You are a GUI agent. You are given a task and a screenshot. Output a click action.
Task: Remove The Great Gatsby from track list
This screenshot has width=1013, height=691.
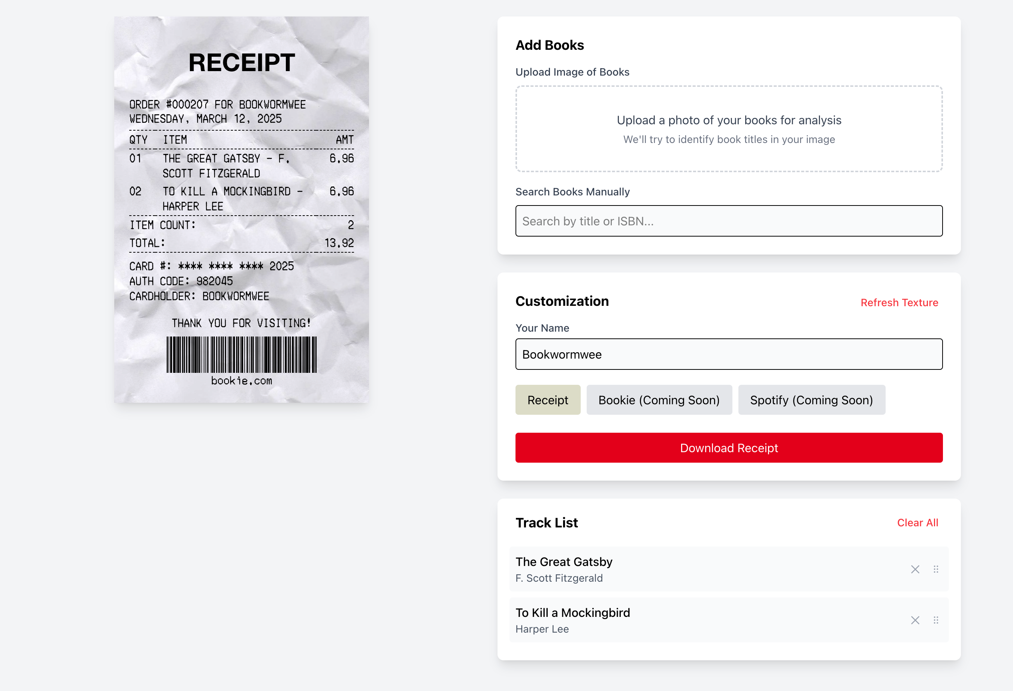pos(914,569)
